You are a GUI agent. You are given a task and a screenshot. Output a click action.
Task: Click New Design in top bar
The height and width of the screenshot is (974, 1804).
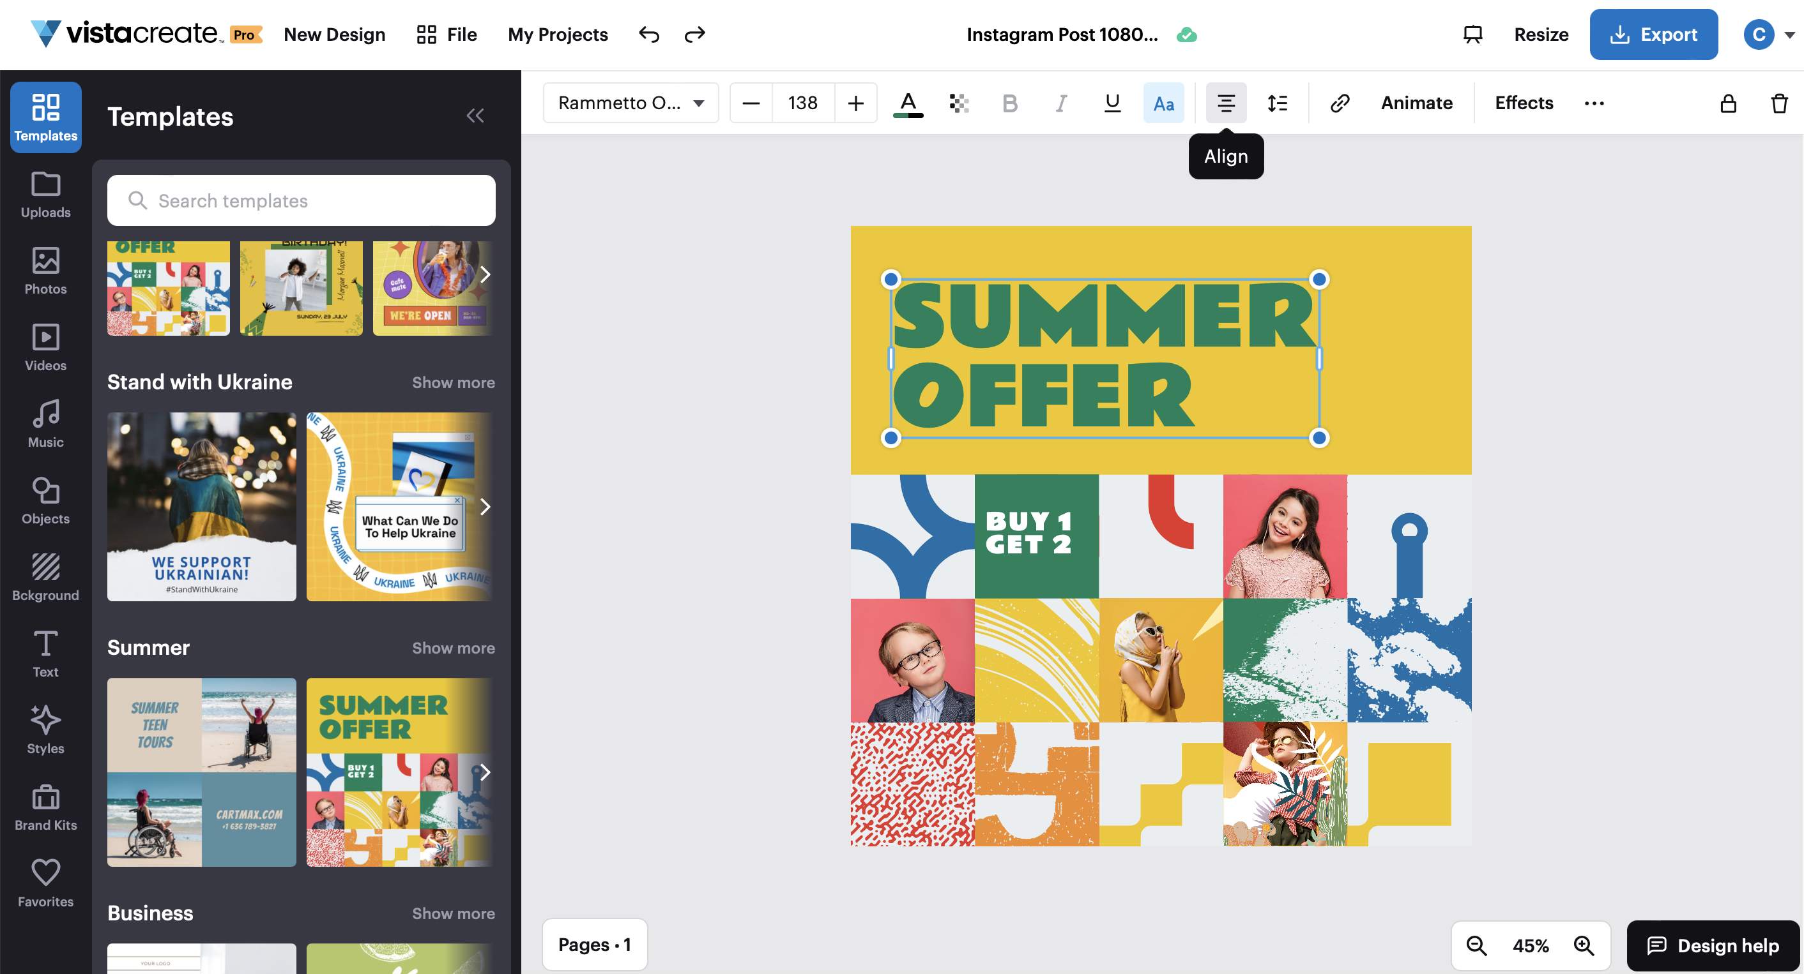click(334, 34)
